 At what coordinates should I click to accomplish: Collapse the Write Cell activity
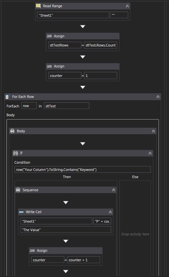coord(110,212)
